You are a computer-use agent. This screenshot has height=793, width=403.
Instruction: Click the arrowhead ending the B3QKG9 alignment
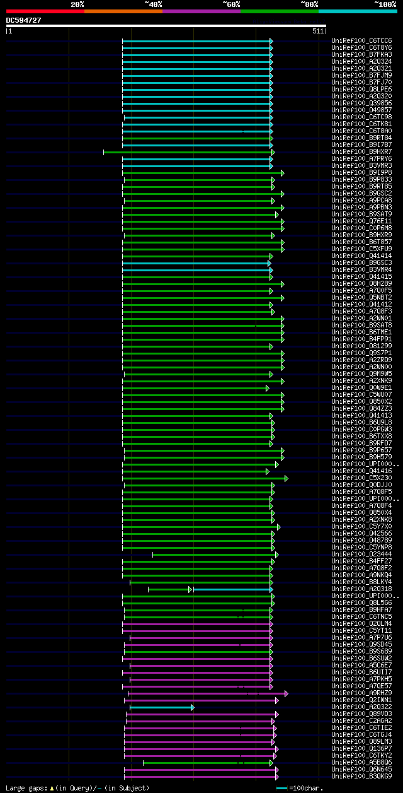coord(276,777)
